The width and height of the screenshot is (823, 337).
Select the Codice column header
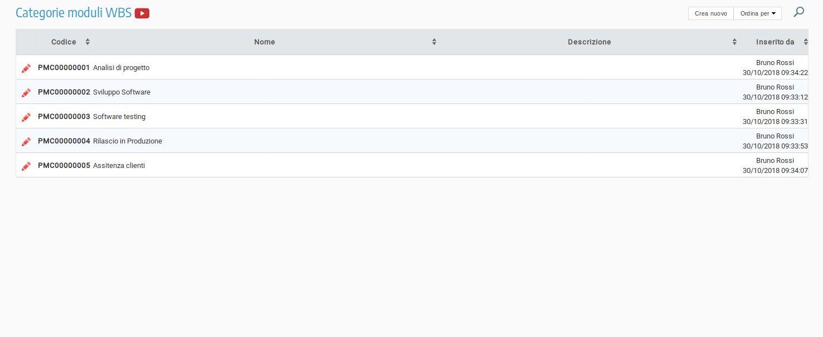pos(64,42)
